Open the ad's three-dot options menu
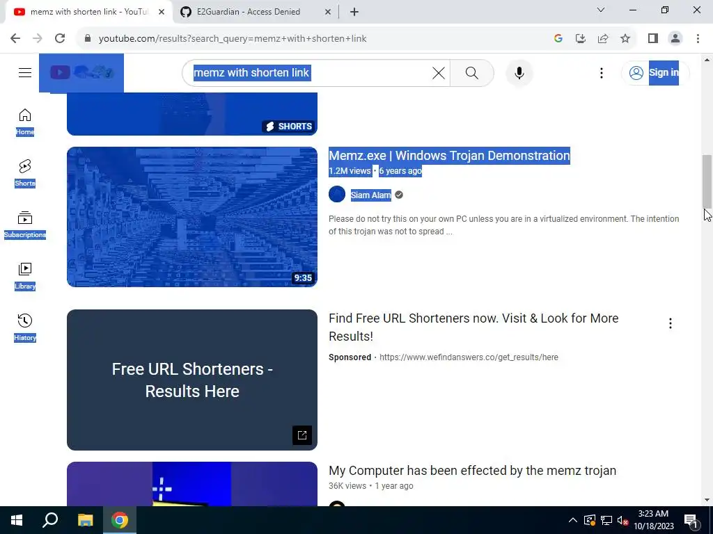The height and width of the screenshot is (534, 713). 671,323
